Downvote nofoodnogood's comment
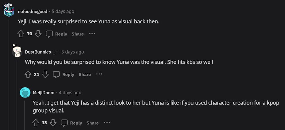285x130 pixels. [x=38, y=34]
